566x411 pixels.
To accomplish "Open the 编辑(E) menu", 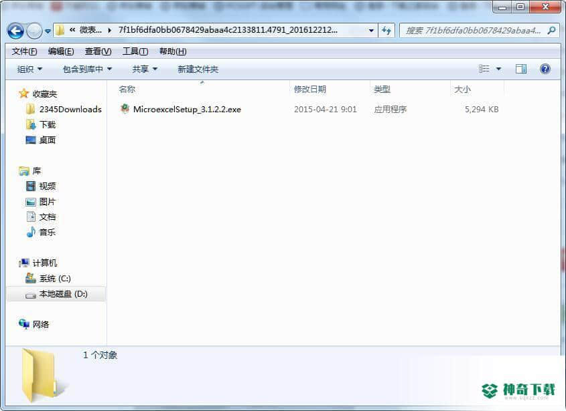I will [x=61, y=51].
